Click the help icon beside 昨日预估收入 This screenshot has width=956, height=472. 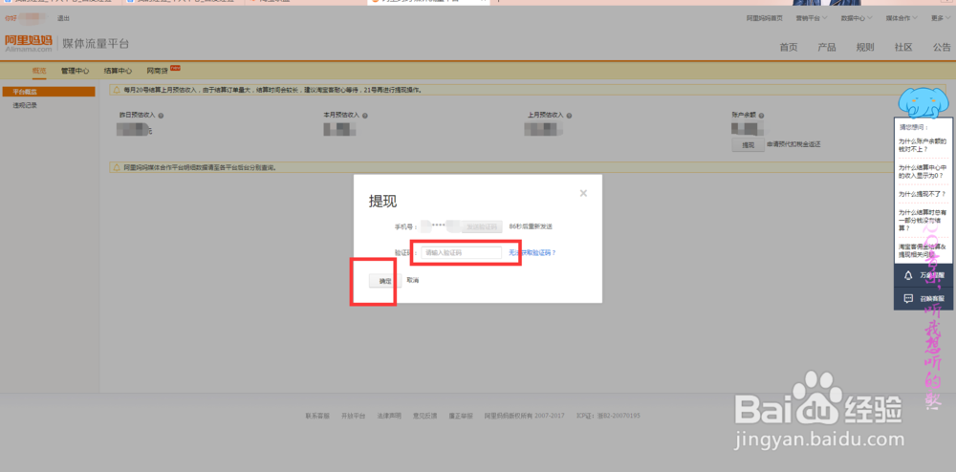click(161, 115)
